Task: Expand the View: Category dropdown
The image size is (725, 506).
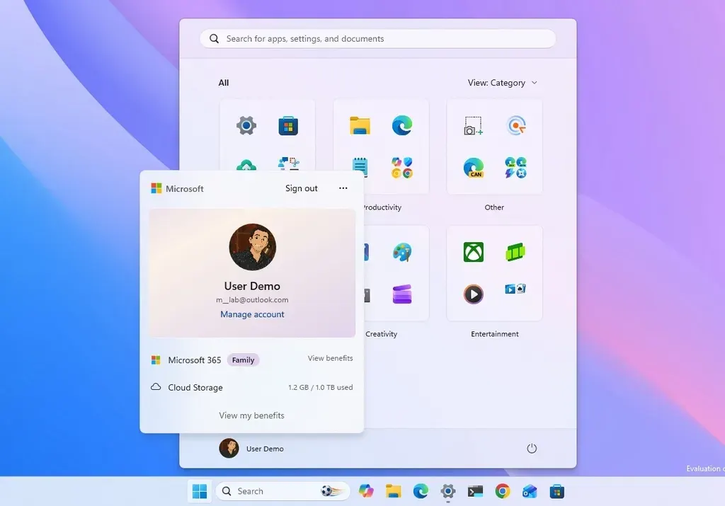Action: tap(503, 83)
